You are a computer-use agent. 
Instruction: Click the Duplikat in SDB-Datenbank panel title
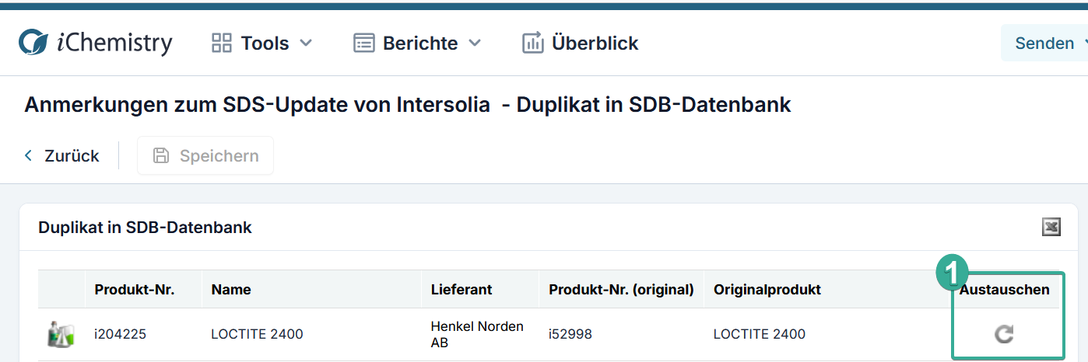[145, 228]
